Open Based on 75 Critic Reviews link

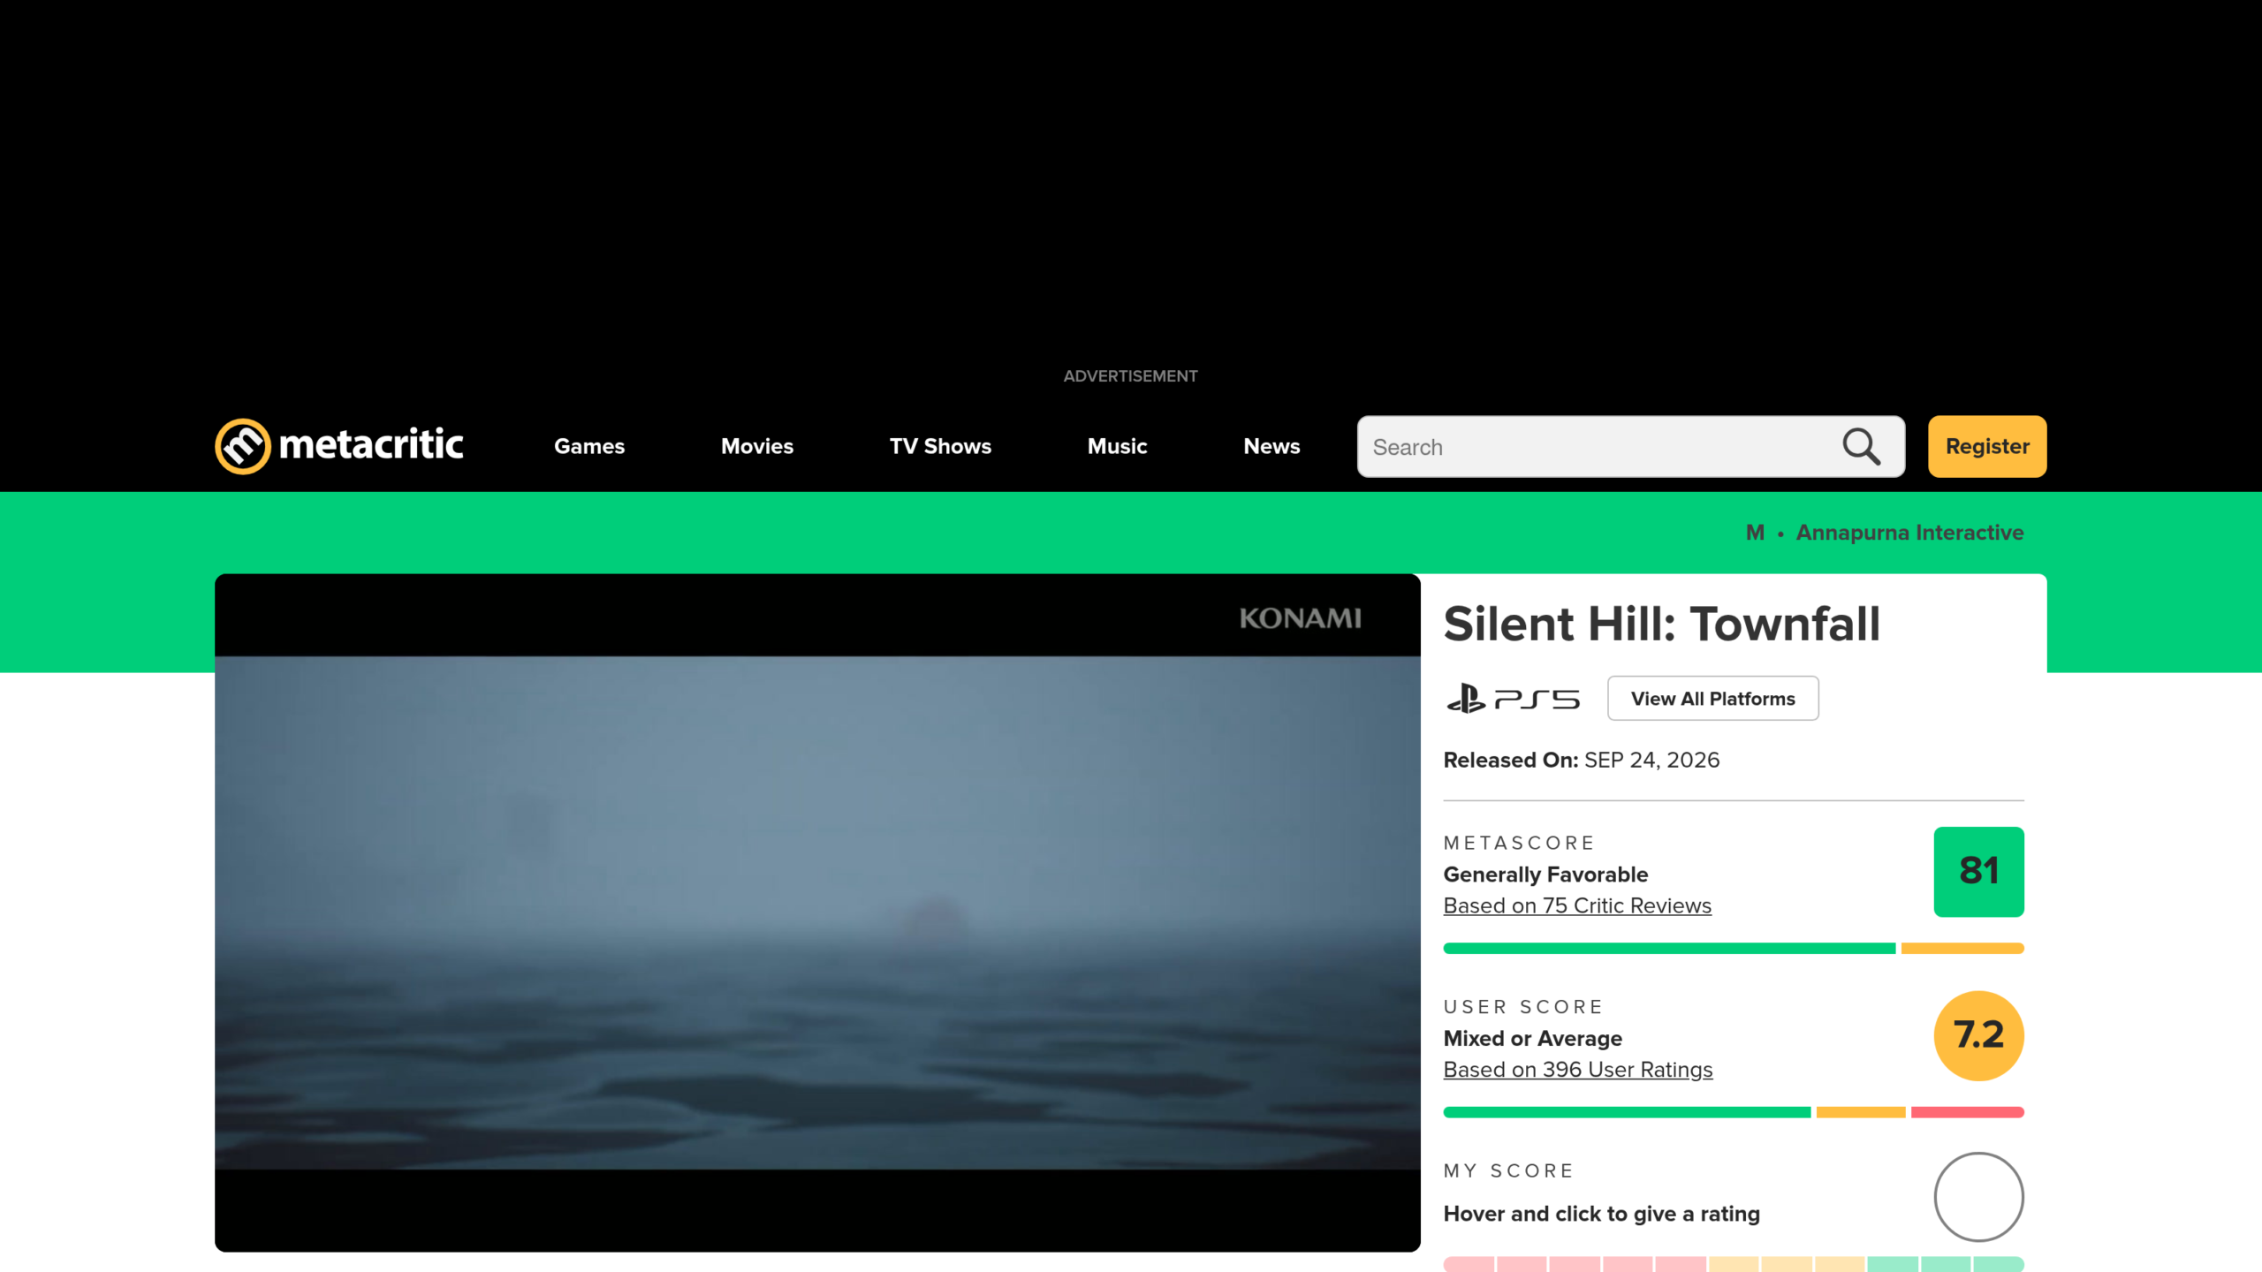[x=1577, y=905]
